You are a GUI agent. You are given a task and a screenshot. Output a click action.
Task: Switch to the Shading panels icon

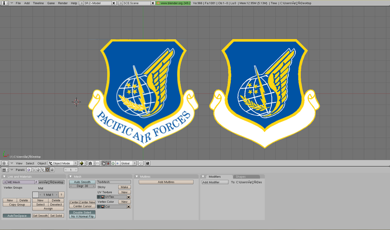point(38,170)
